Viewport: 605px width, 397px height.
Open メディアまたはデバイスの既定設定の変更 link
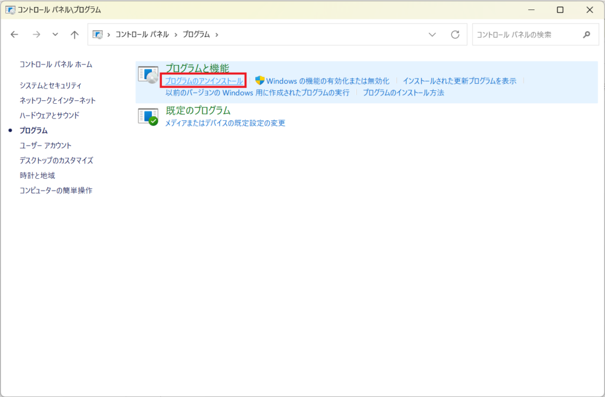tap(225, 123)
